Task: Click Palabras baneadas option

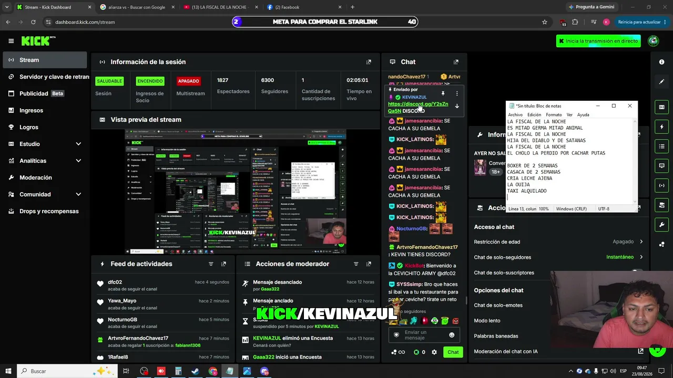Action: pyautogui.click(x=496, y=336)
